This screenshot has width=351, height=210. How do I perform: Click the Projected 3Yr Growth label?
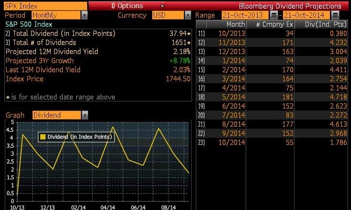pyautogui.click(x=40, y=61)
